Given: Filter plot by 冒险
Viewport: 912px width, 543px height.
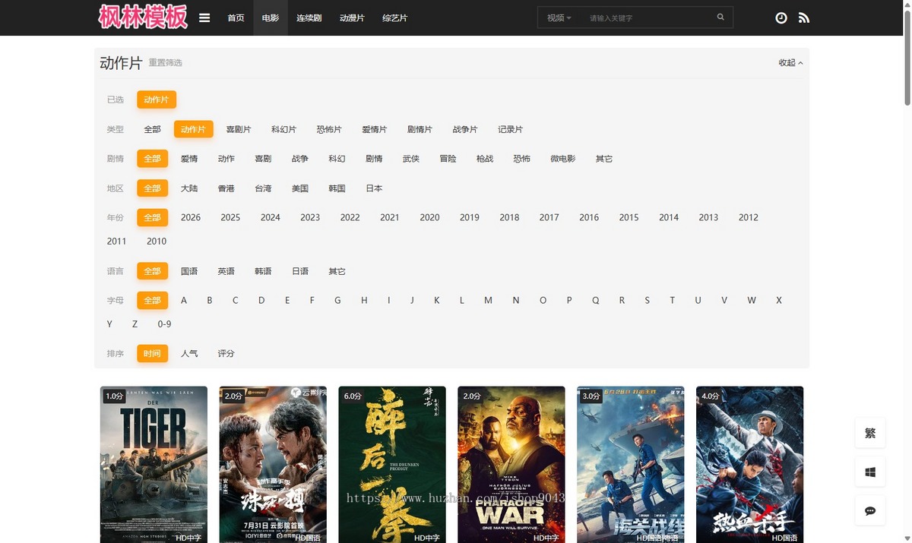Looking at the screenshot, I should tap(448, 159).
